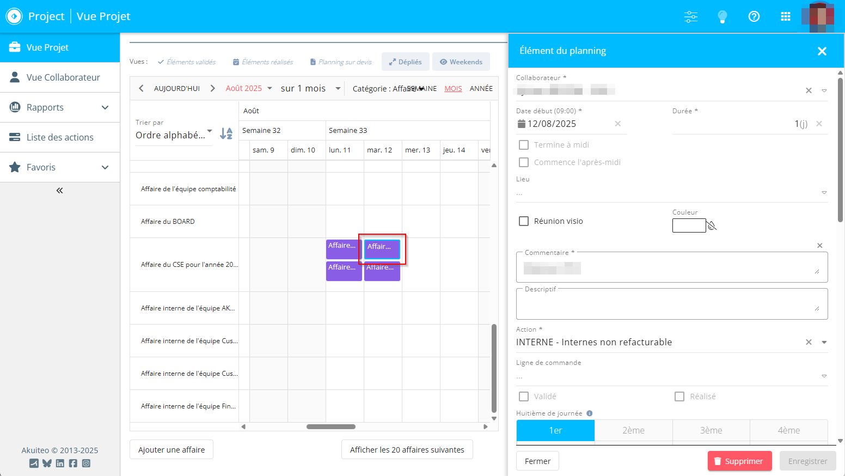Enable the Réunion visio checkbox
The image size is (845, 476).
coord(524,221)
